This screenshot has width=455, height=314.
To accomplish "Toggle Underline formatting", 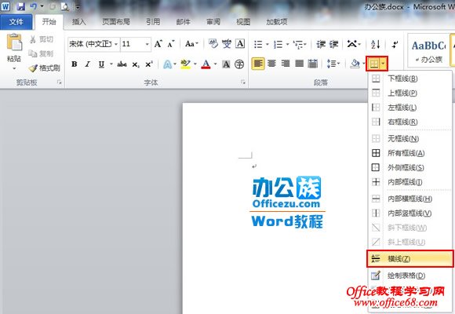I will pos(101,64).
